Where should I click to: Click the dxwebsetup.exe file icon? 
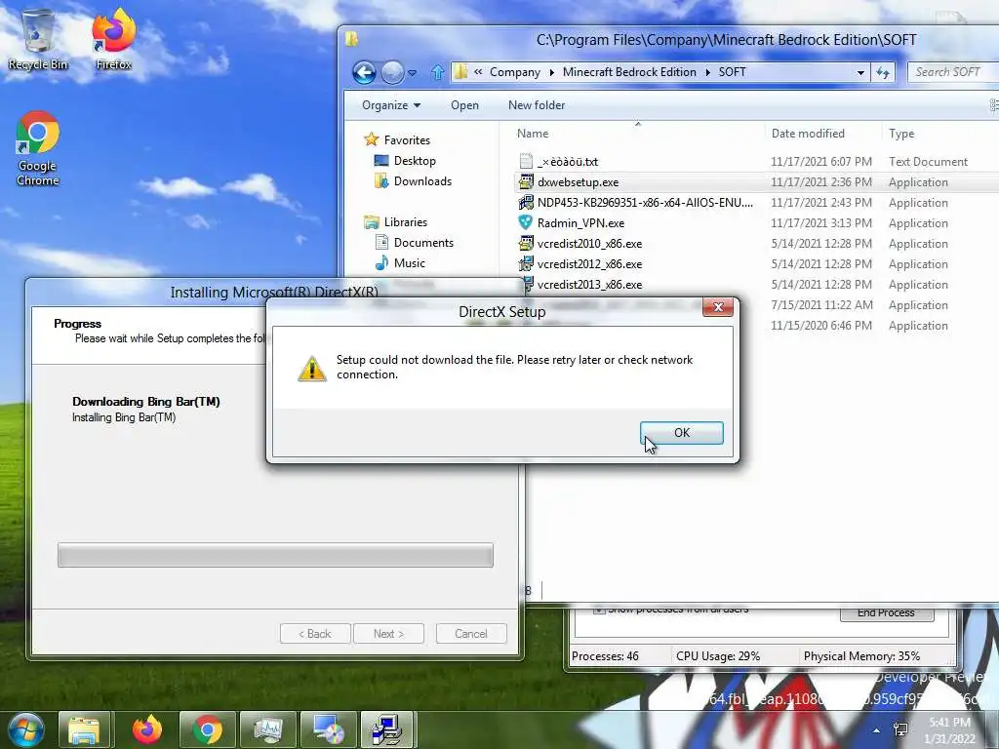click(x=526, y=181)
